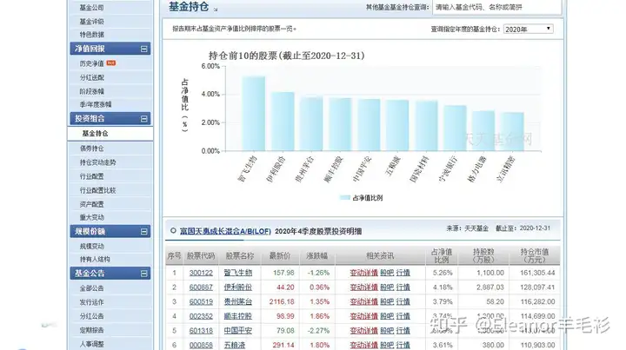The height and width of the screenshot is (350, 626).
Task: Click the 占净值比例 column header
Action: (x=442, y=256)
